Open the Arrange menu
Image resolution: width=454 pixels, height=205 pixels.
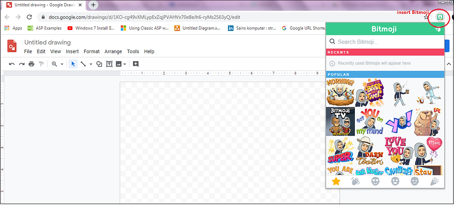113,51
